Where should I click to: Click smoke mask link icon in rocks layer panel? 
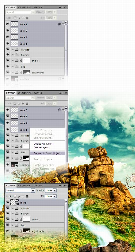click(21, 219)
